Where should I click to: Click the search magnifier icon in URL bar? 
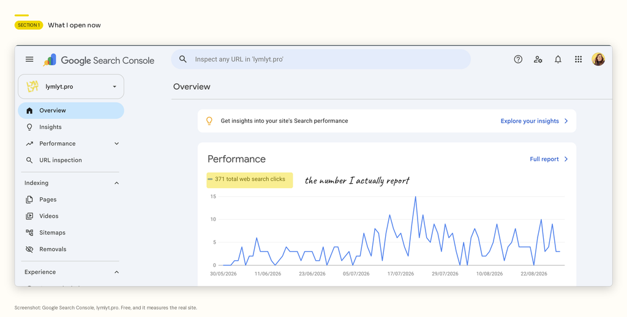click(x=182, y=59)
